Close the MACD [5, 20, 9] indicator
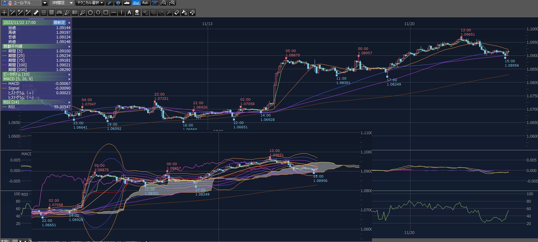The height and width of the screenshot is (242, 538). [69, 79]
